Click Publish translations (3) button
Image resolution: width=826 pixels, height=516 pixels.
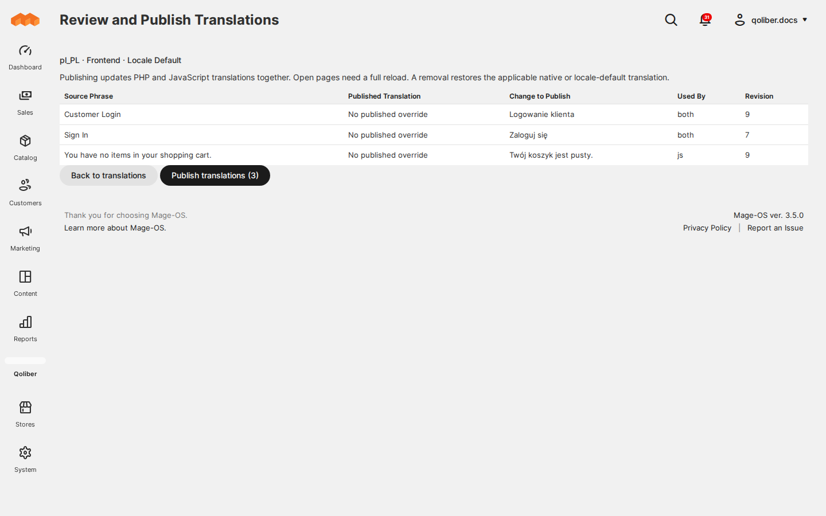tap(215, 175)
